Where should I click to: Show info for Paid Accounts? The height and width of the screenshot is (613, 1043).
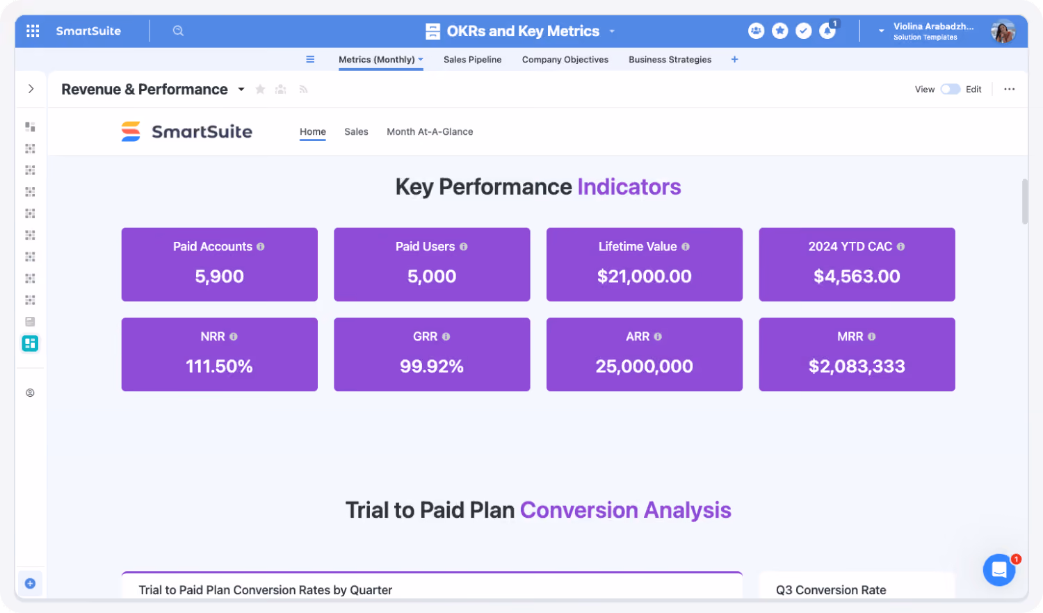click(261, 247)
